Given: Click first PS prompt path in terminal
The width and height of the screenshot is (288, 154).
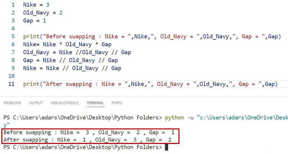Looking at the screenshot, I should (x=83, y=118).
